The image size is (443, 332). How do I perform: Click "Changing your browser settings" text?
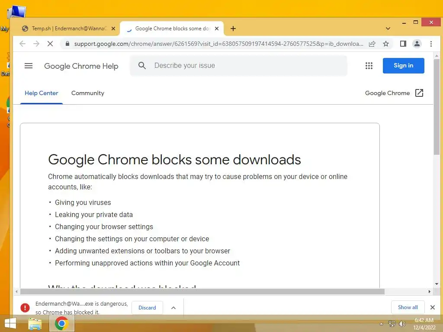pyautogui.click(x=104, y=227)
